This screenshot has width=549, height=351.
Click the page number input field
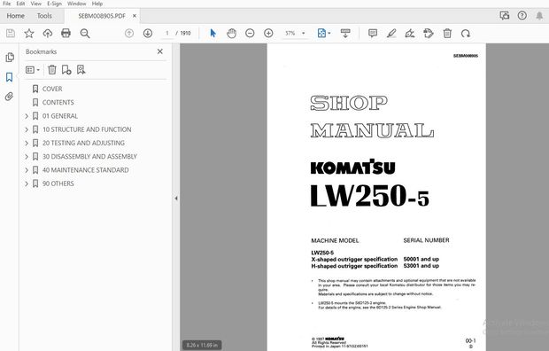[x=167, y=34]
